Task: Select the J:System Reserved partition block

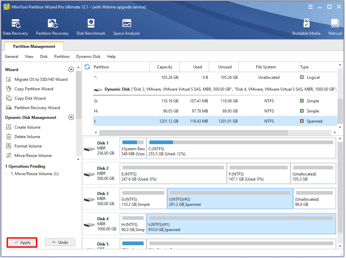Action: click(133, 148)
